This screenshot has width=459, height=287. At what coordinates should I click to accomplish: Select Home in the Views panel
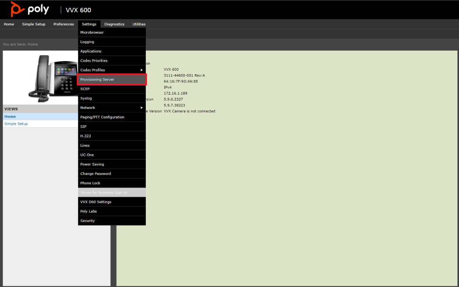click(40, 116)
